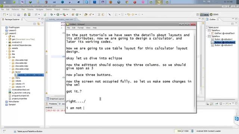Open Eclipse Project menu
The width and height of the screenshot is (239, 134).
click(57, 9)
